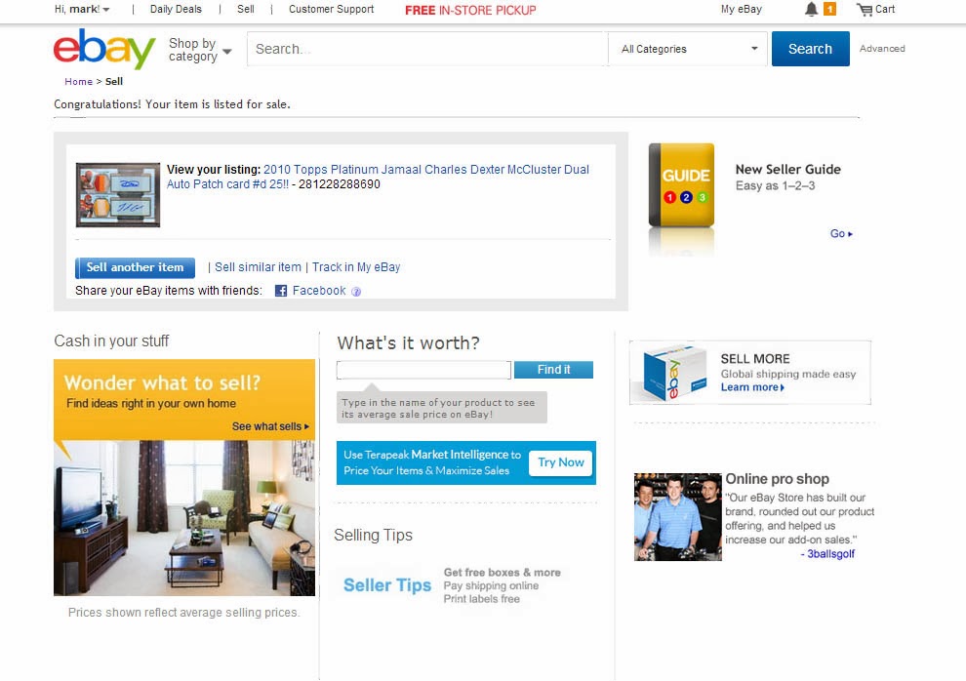Click Try Now on Terapeak banner
Image resolution: width=966 pixels, height=681 pixels.
click(x=561, y=462)
